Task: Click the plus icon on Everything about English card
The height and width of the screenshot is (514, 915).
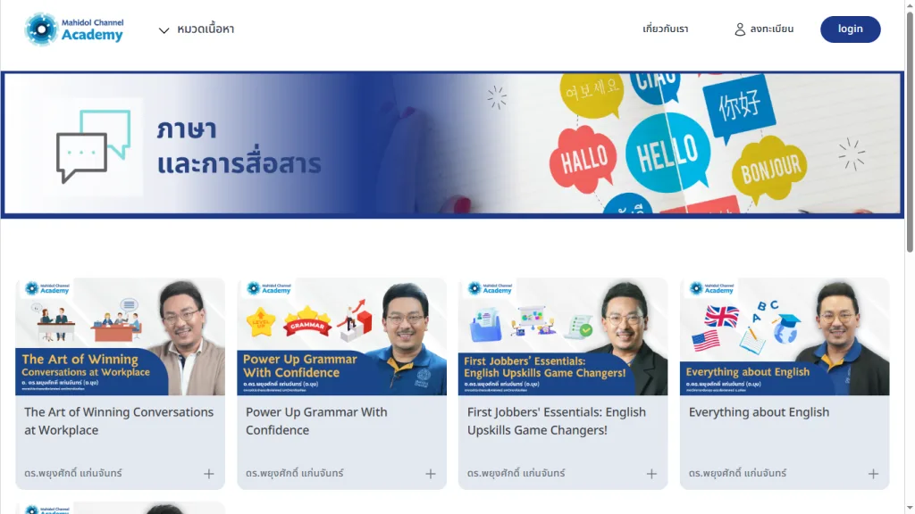Action: click(x=873, y=474)
